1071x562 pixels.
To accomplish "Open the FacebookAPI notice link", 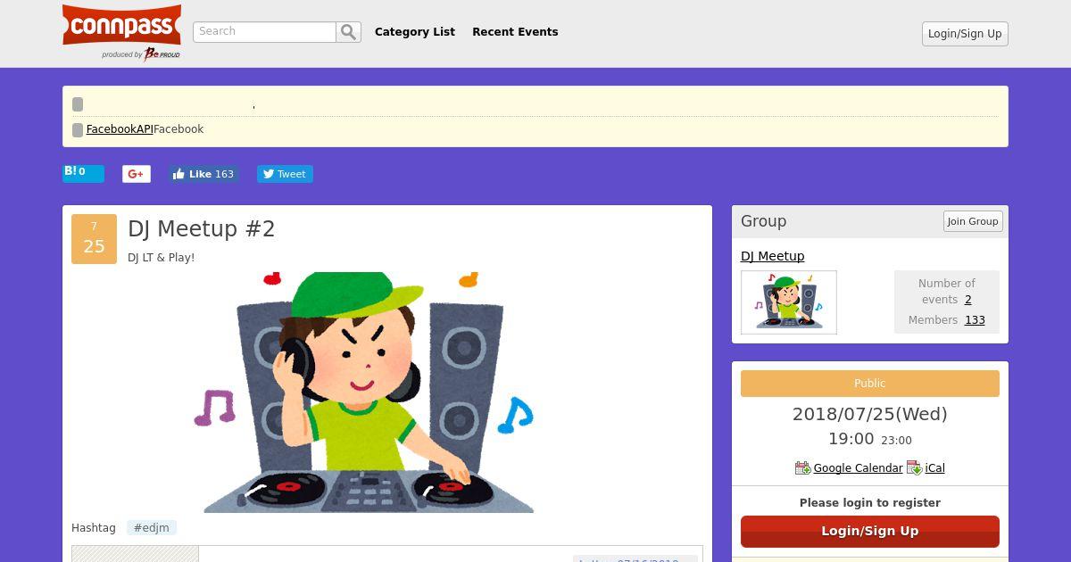I will 120,129.
